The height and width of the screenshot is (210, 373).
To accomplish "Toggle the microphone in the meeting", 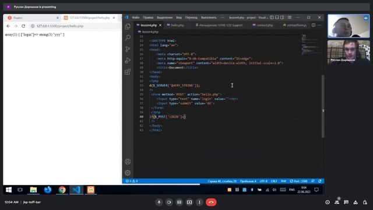I will tap(159, 202).
